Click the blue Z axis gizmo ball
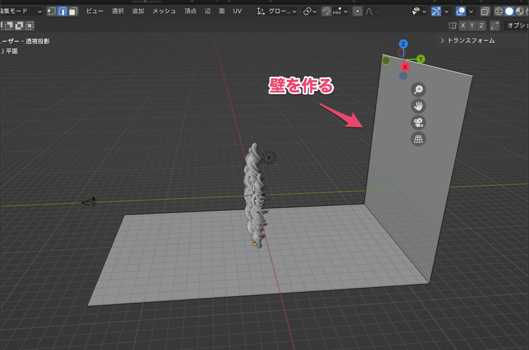Viewport: 529px width, 350px height. [403, 44]
